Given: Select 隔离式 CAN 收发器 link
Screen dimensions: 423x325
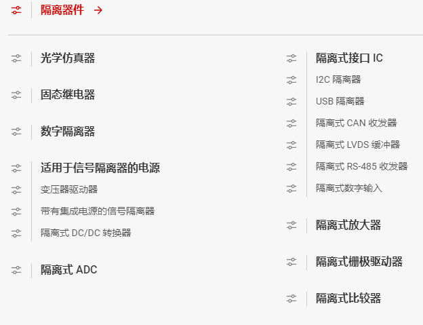Looking at the screenshot, I should pos(356,123).
